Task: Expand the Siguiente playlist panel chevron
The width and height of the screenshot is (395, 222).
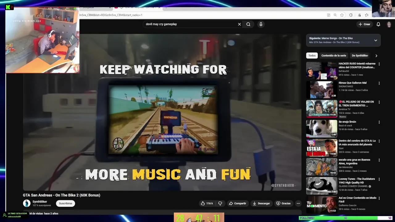Action: pos(376,40)
